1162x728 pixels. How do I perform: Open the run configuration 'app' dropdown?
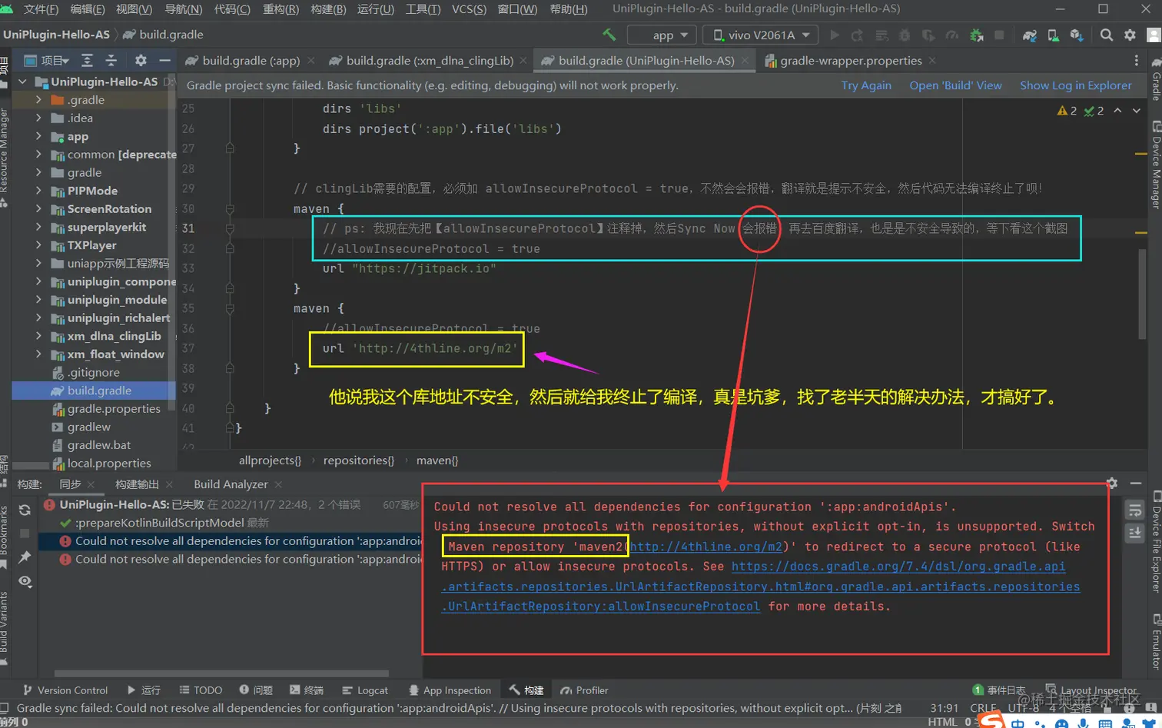pos(662,35)
